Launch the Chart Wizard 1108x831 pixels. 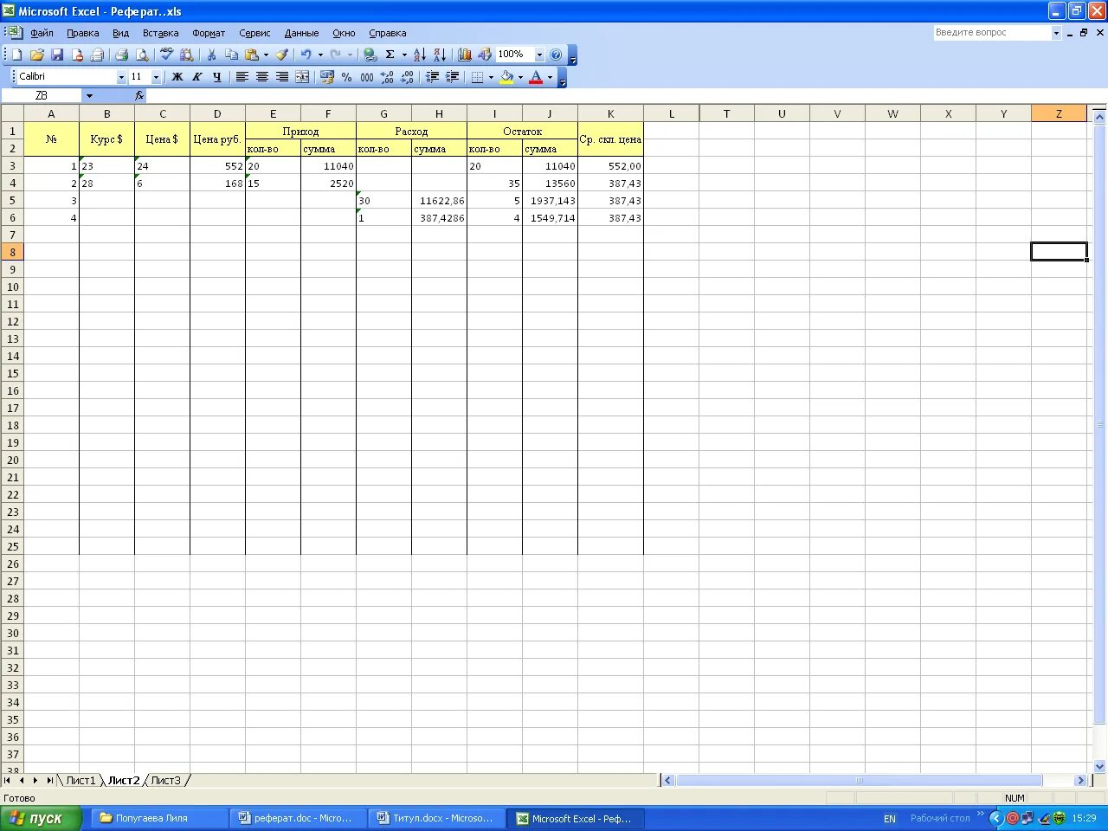pyautogui.click(x=464, y=55)
